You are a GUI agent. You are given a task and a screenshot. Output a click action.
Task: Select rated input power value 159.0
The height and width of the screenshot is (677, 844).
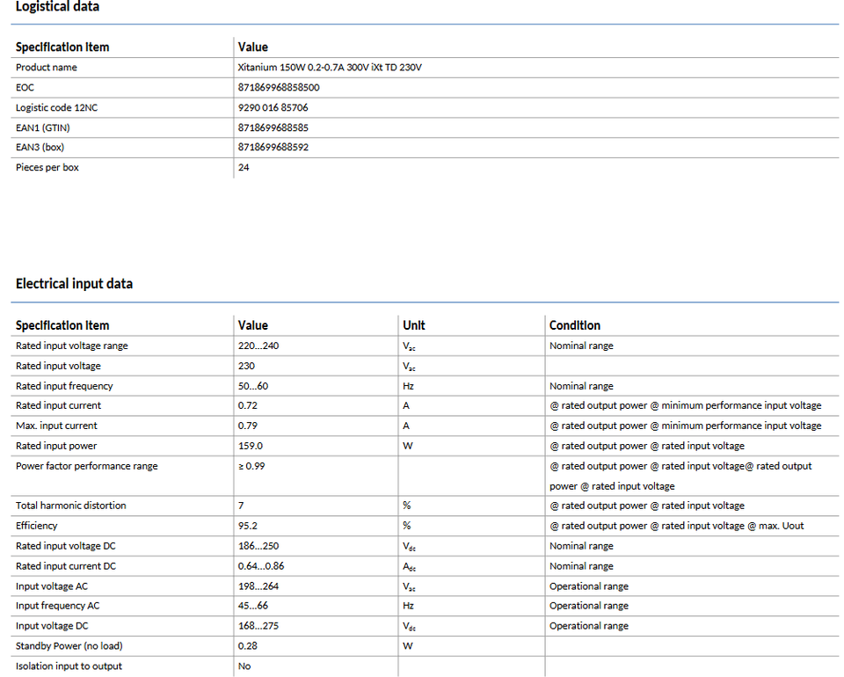pyautogui.click(x=251, y=446)
